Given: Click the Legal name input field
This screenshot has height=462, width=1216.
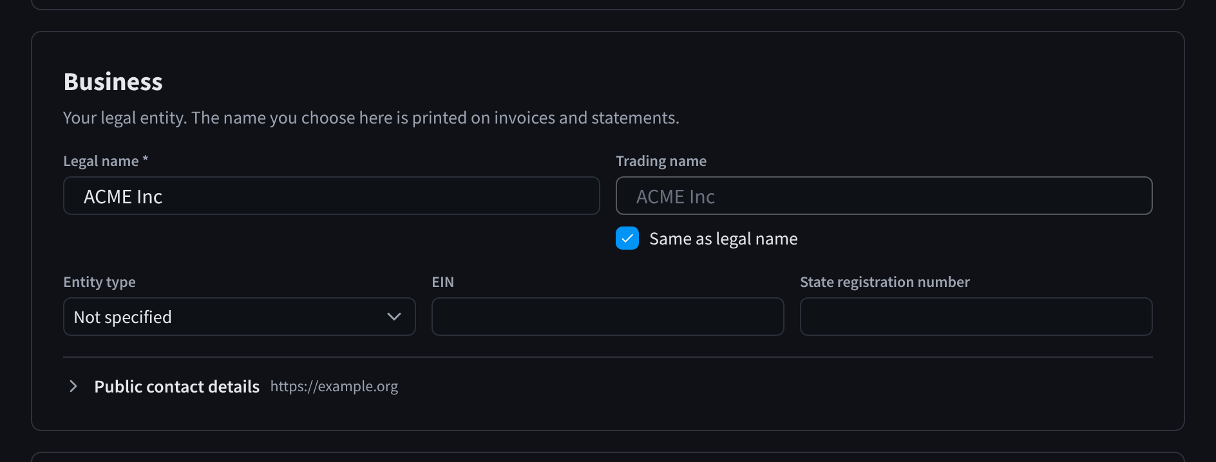Looking at the screenshot, I should coord(331,196).
